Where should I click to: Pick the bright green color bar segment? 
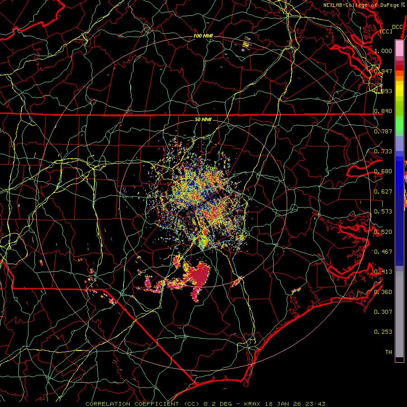click(399, 123)
